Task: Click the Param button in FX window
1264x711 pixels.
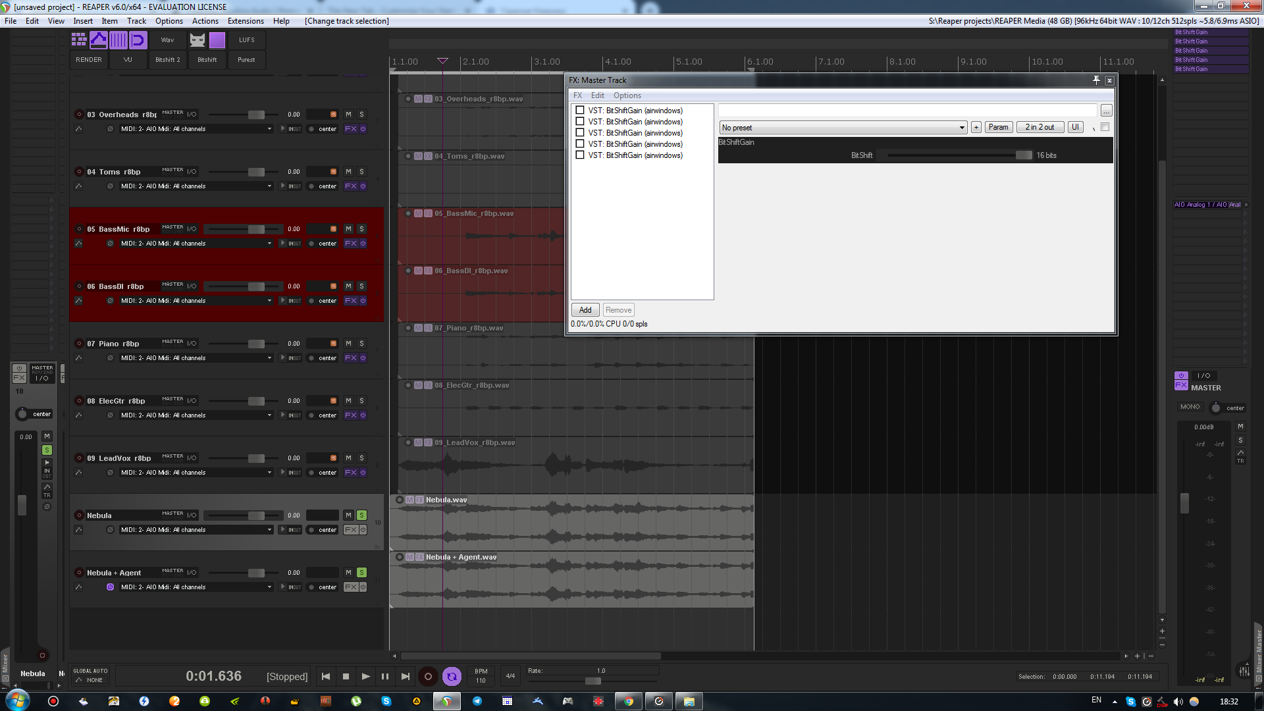Action: 998,127
